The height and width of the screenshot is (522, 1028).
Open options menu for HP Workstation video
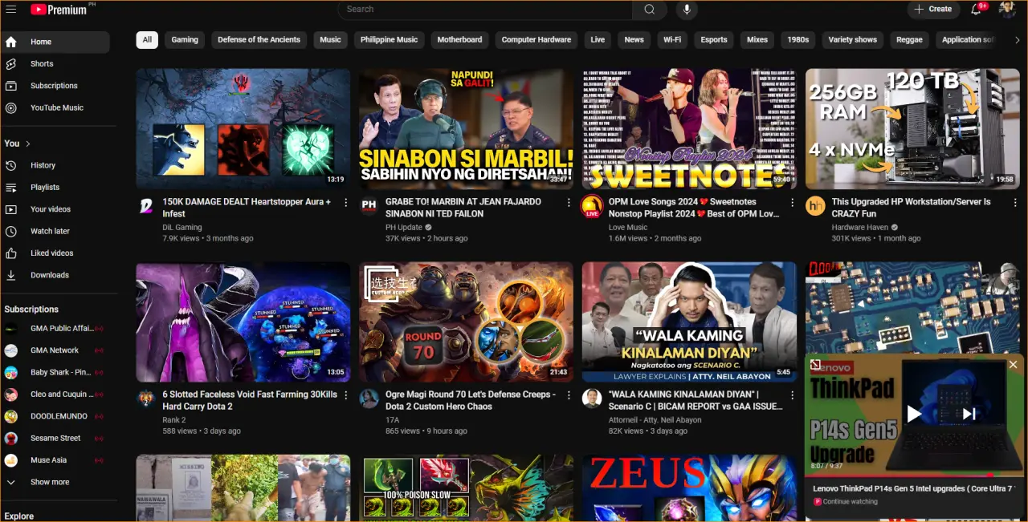click(x=1015, y=203)
